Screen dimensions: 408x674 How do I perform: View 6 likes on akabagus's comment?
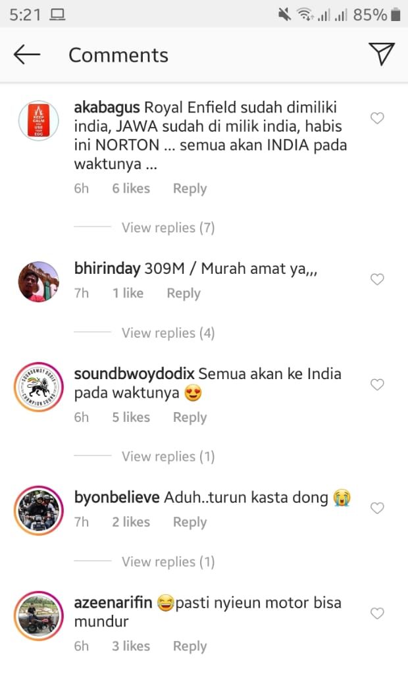click(x=131, y=189)
